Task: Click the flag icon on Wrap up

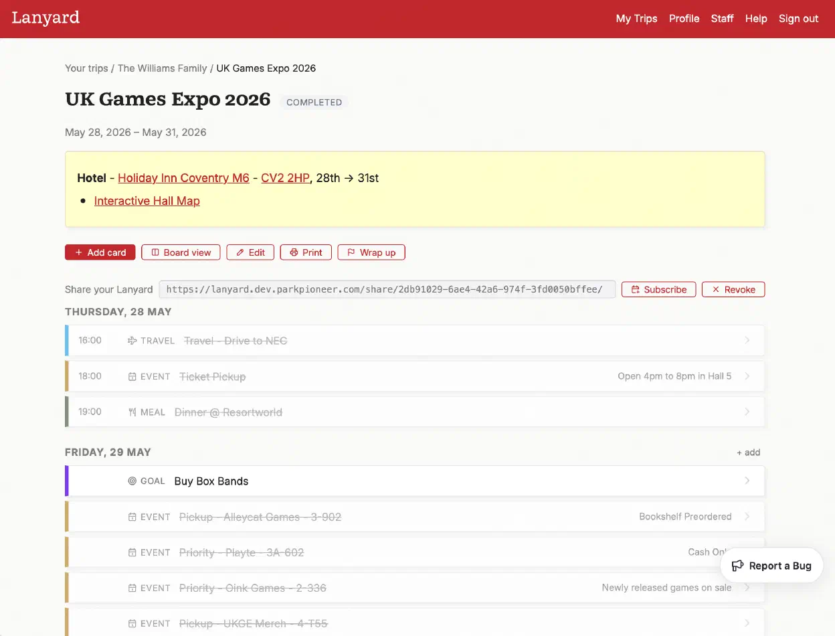Action: click(x=351, y=252)
